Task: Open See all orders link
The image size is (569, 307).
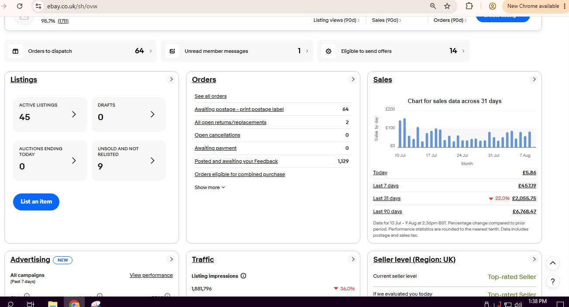Action: tap(210, 96)
